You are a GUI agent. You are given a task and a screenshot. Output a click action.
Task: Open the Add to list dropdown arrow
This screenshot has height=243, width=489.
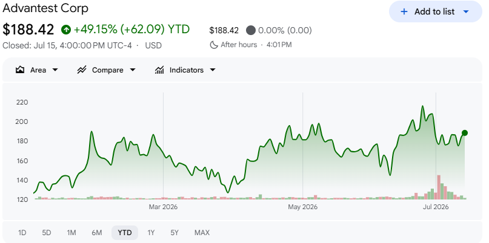(x=466, y=12)
